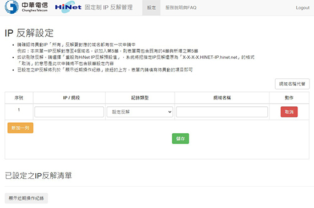The image size is (314, 208).
Task: Expand the 記錄類型 dropdown showing 設定反解
Action: (x=140, y=112)
